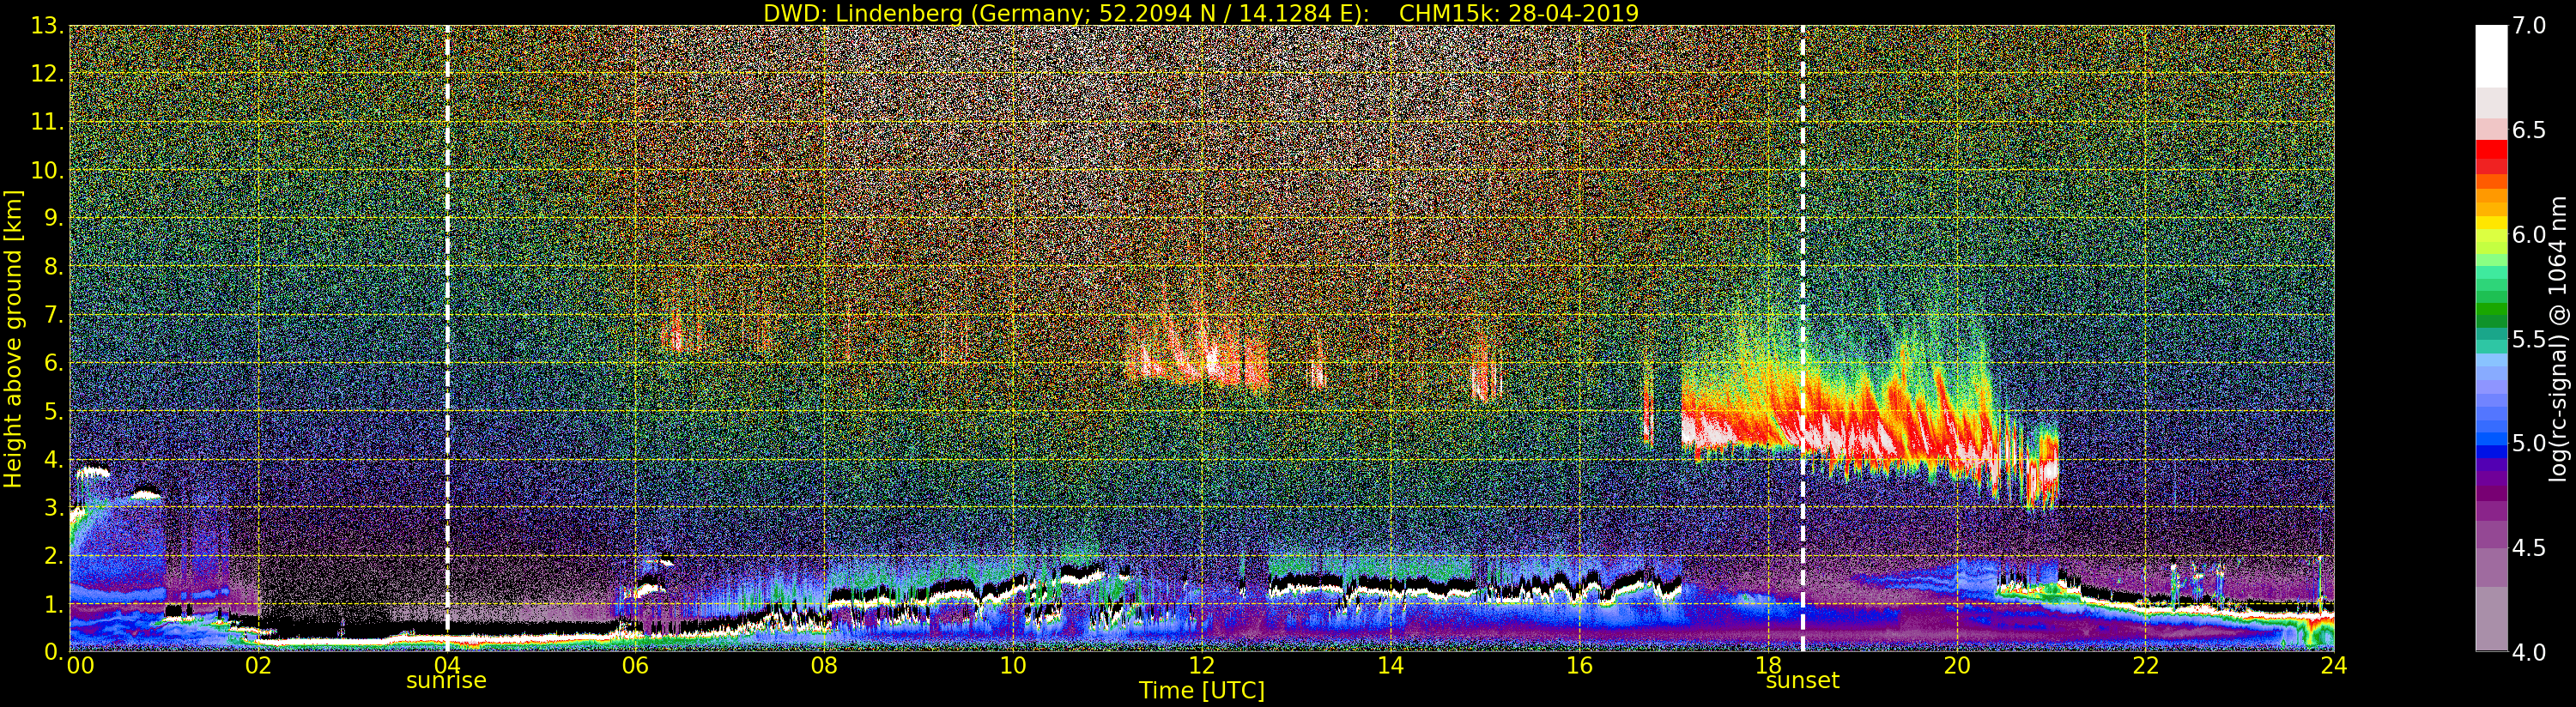
Task: Click time axis tick '20'
Action: tap(1956, 665)
